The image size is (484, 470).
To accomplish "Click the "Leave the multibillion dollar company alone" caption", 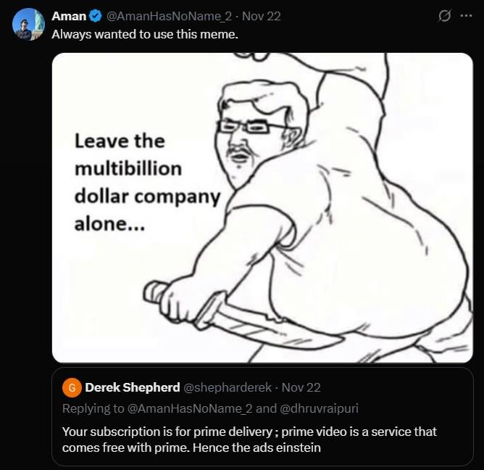I will [x=146, y=182].
